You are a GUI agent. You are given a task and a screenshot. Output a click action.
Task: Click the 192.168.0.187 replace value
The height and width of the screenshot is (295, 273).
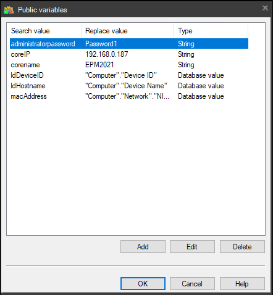[x=107, y=54]
